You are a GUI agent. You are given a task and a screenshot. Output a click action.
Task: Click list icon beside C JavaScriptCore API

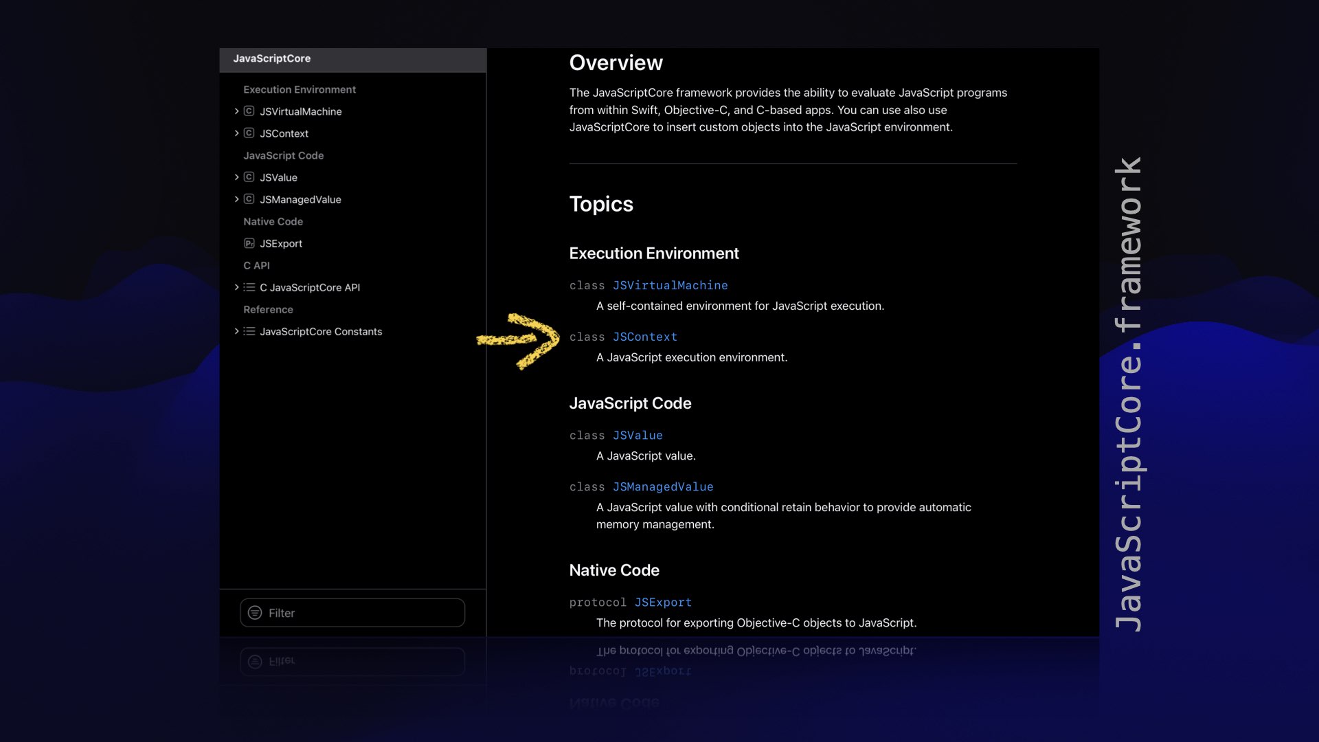249,287
